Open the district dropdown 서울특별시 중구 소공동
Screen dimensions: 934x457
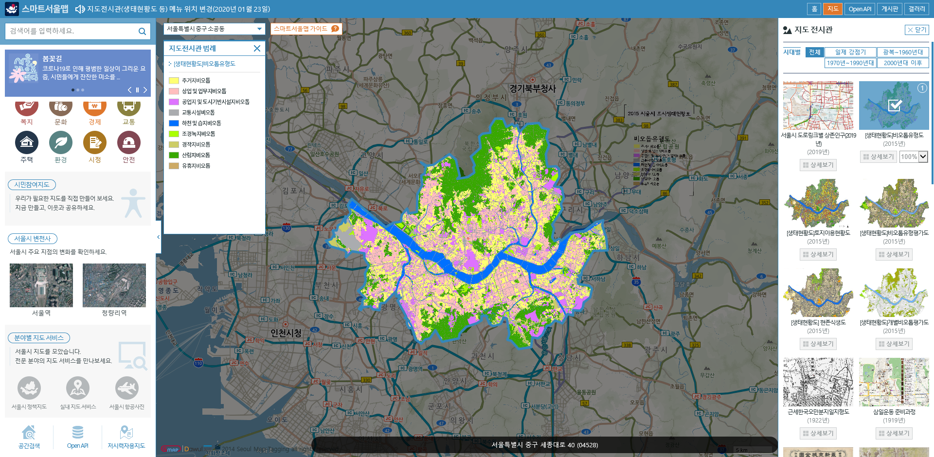pyautogui.click(x=215, y=29)
